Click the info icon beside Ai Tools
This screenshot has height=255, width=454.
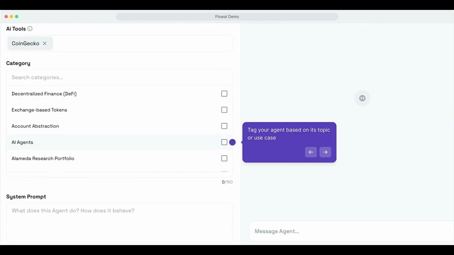pyautogui.click(x=30, y=29)
